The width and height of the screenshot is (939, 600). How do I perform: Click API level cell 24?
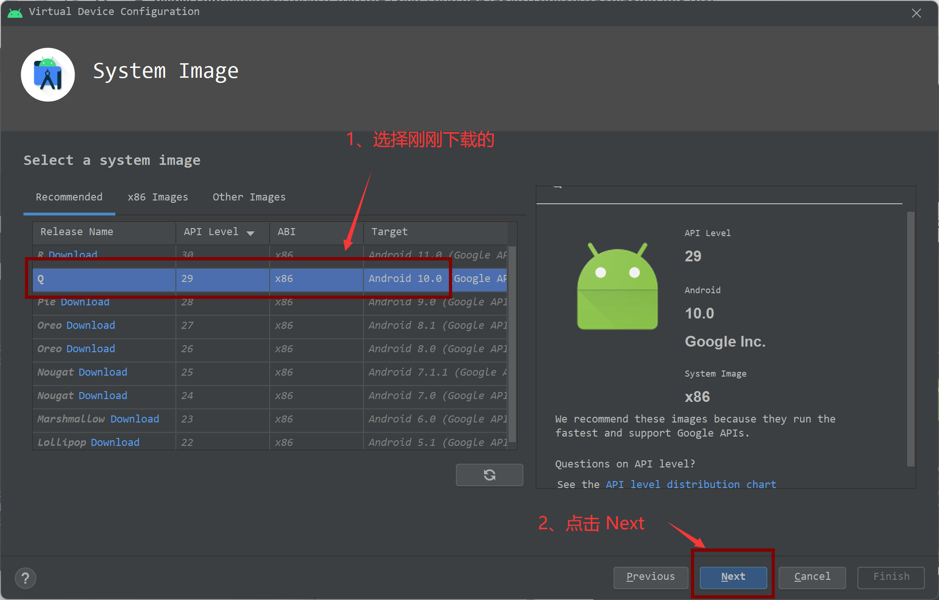coord(223,396)
